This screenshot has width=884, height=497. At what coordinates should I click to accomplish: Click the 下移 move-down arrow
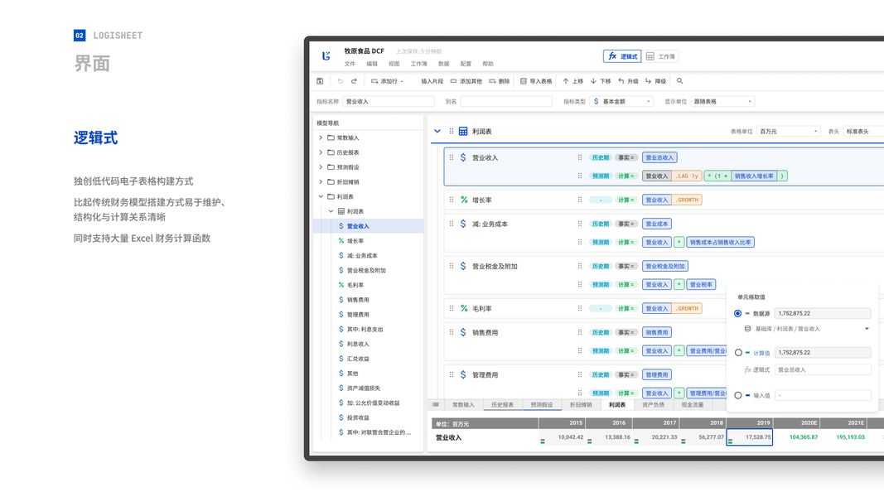[x=593, y=81]
